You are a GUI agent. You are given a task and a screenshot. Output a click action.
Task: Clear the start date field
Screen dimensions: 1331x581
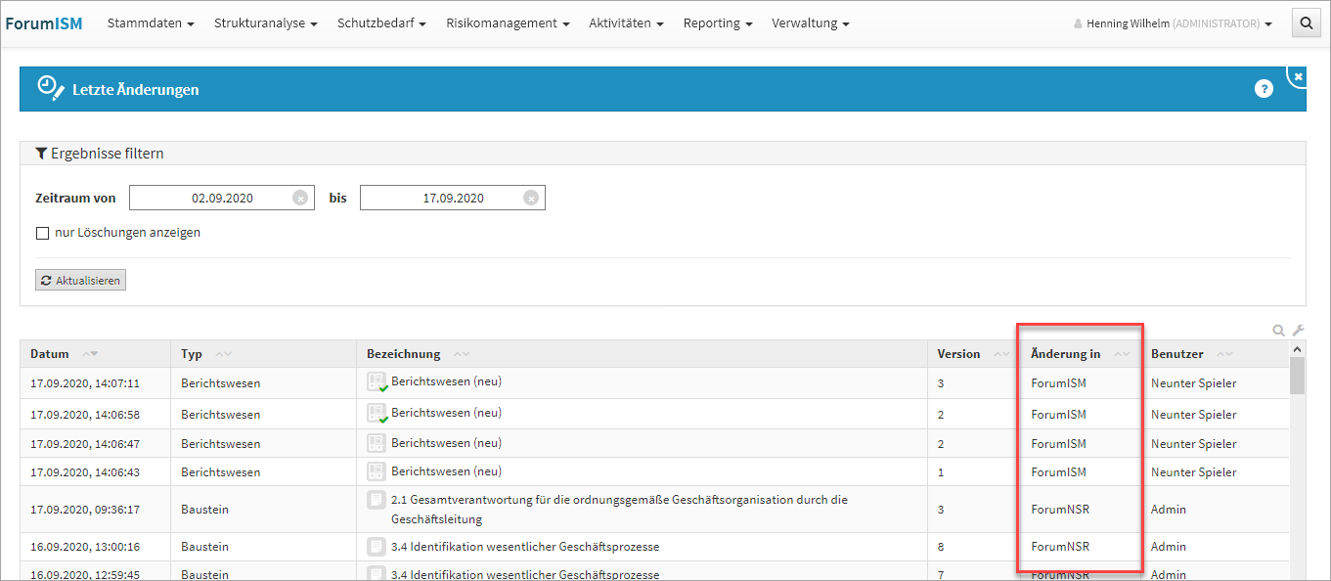(300, 198)
